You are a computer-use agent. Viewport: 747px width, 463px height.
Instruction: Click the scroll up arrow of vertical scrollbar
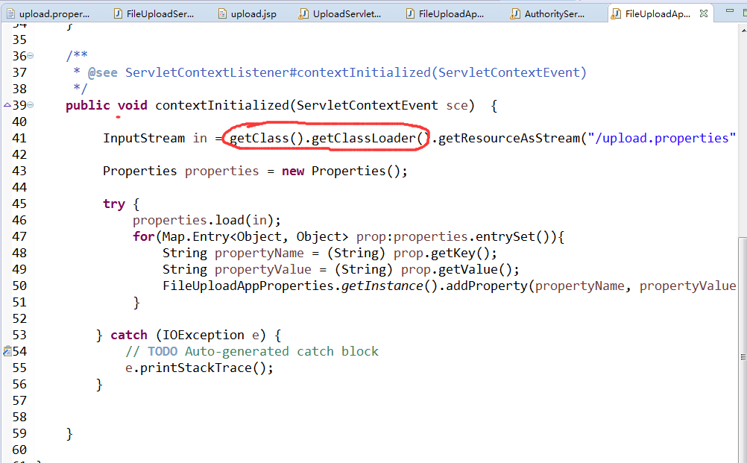[x=743, y=30]
